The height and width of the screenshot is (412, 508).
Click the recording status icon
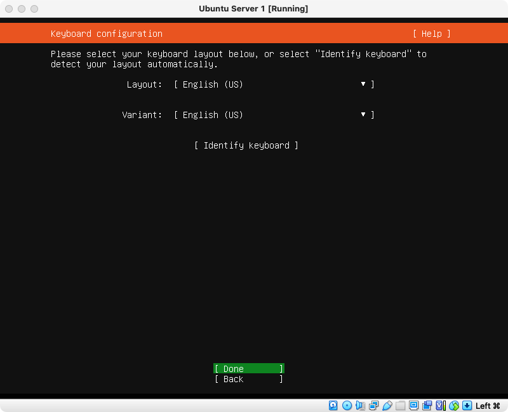(x=427, y=405)
